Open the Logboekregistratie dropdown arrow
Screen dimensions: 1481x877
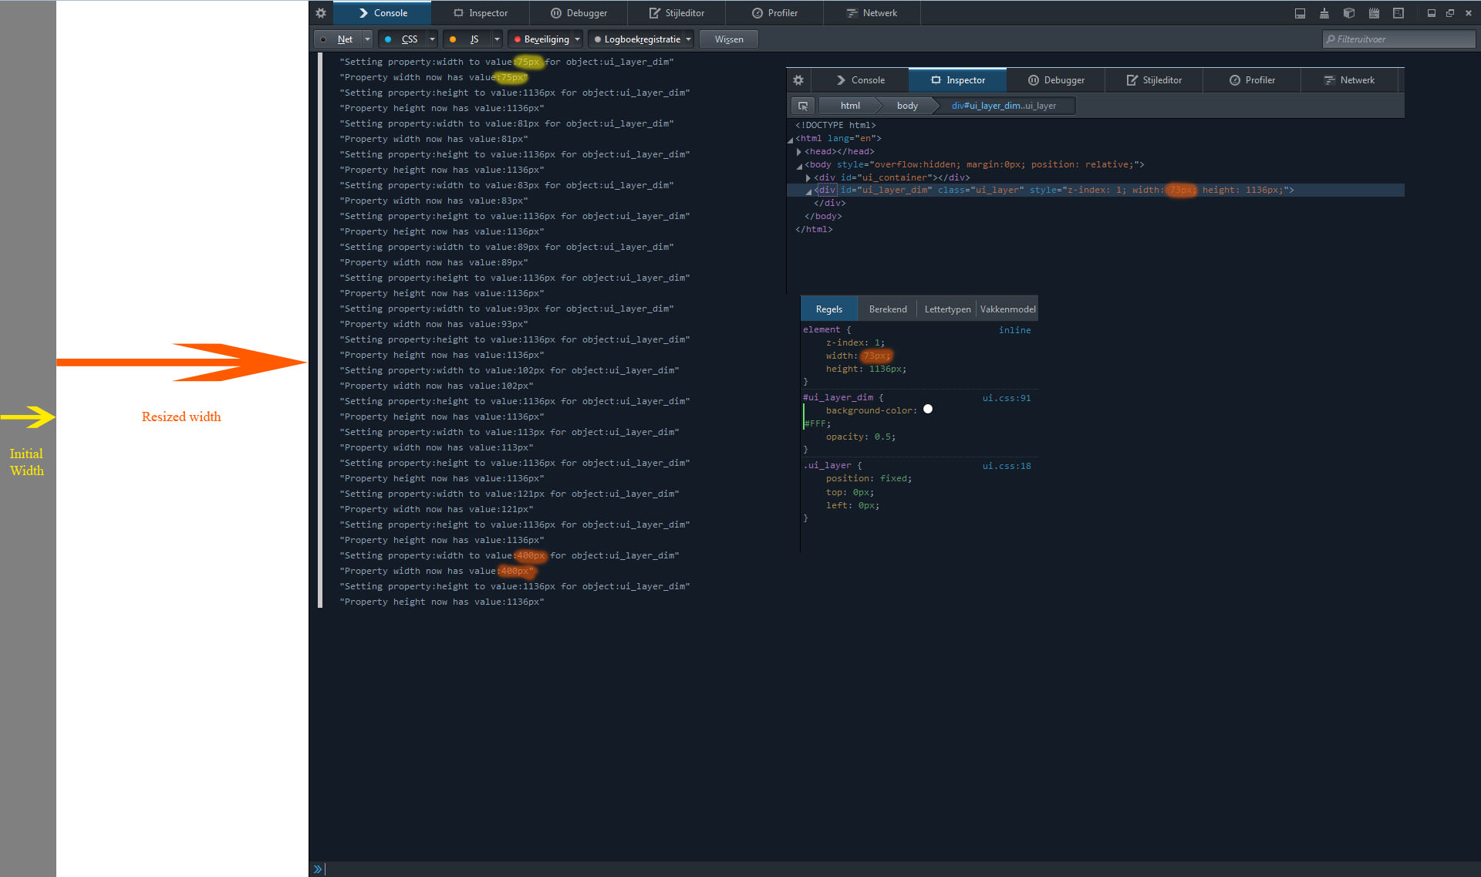(x=688, y=39)
